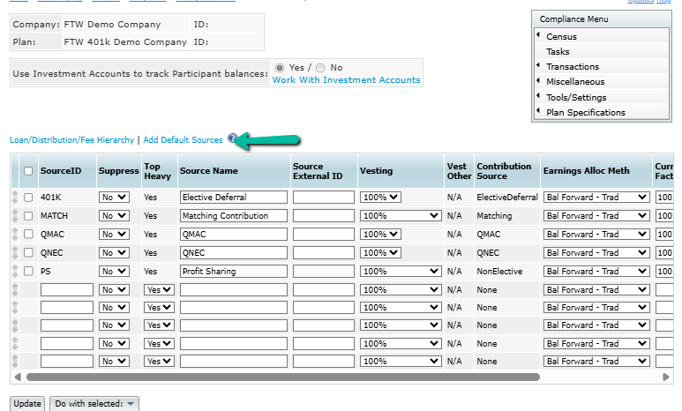Image resolution: width=682 pixels, height=411 pixels.
Task: Open the Transactions menu item
Action: (573, 66)
